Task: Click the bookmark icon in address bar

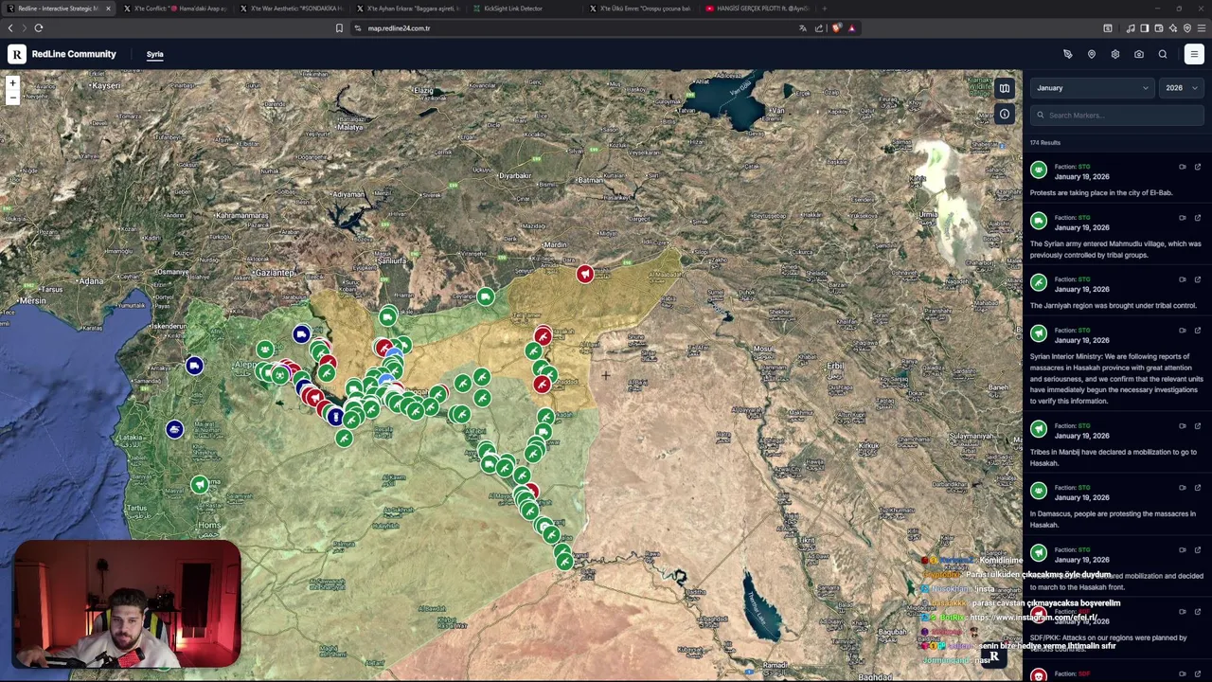Action: (x=339, y=28)
